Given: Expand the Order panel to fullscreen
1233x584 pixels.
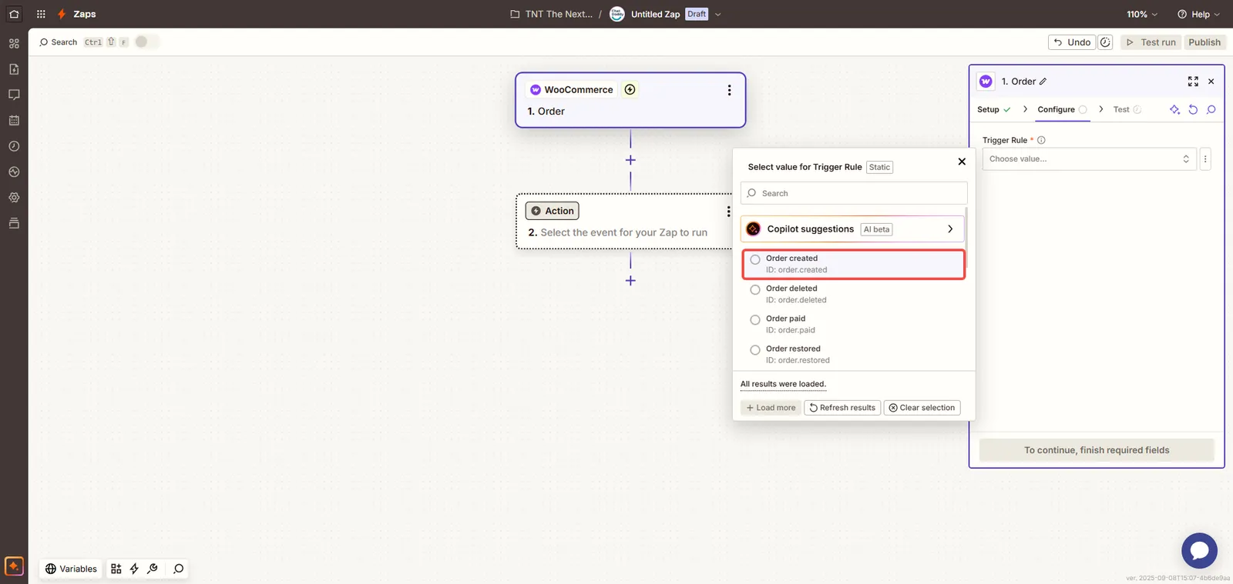Looking at the screenshot, I should (x=1193, y=82).
